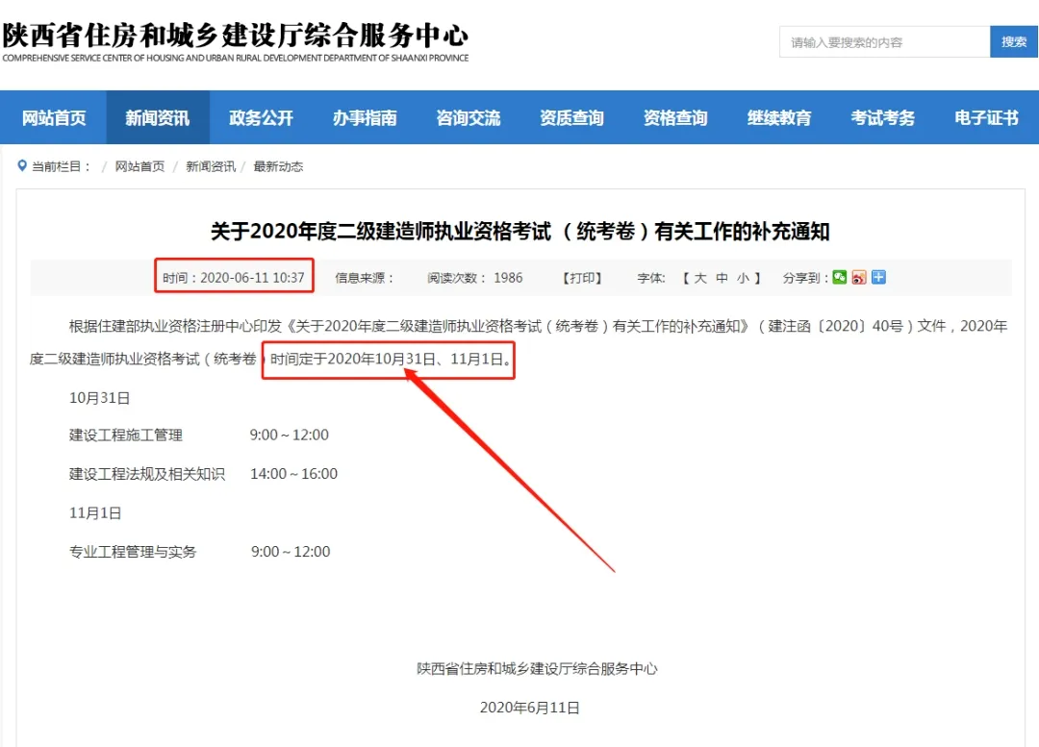Click the publish time 2020-06-11 10:37

pyautogui.click(x=233, y=278)
